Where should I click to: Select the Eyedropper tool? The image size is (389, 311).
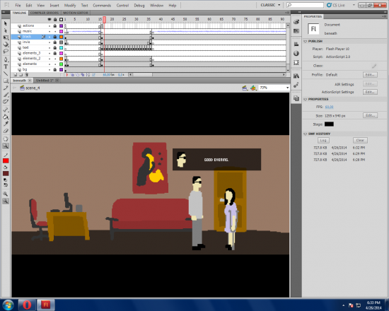[6, 124]
